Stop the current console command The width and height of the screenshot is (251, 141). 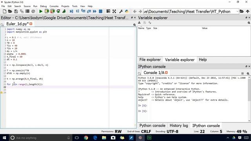(242, 73)
